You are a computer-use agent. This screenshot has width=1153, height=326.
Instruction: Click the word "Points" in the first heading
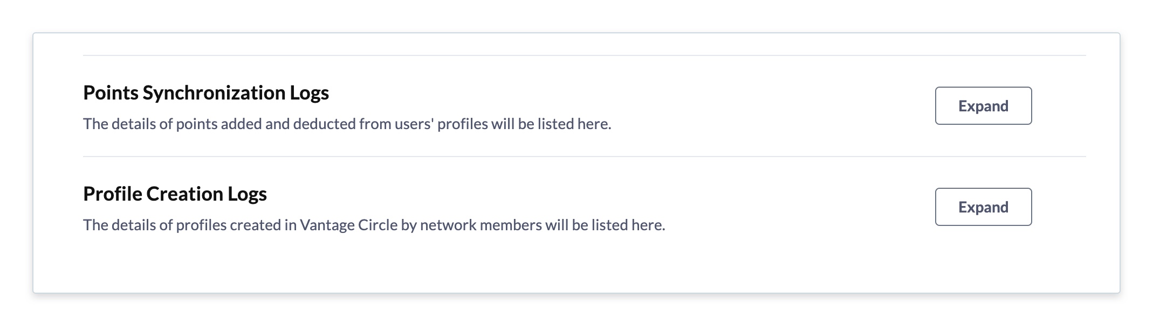(111, 93)
